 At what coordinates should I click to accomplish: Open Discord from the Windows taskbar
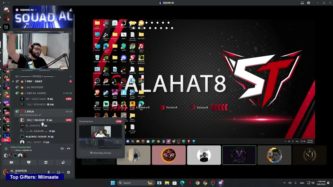click(x=221, y=183)
